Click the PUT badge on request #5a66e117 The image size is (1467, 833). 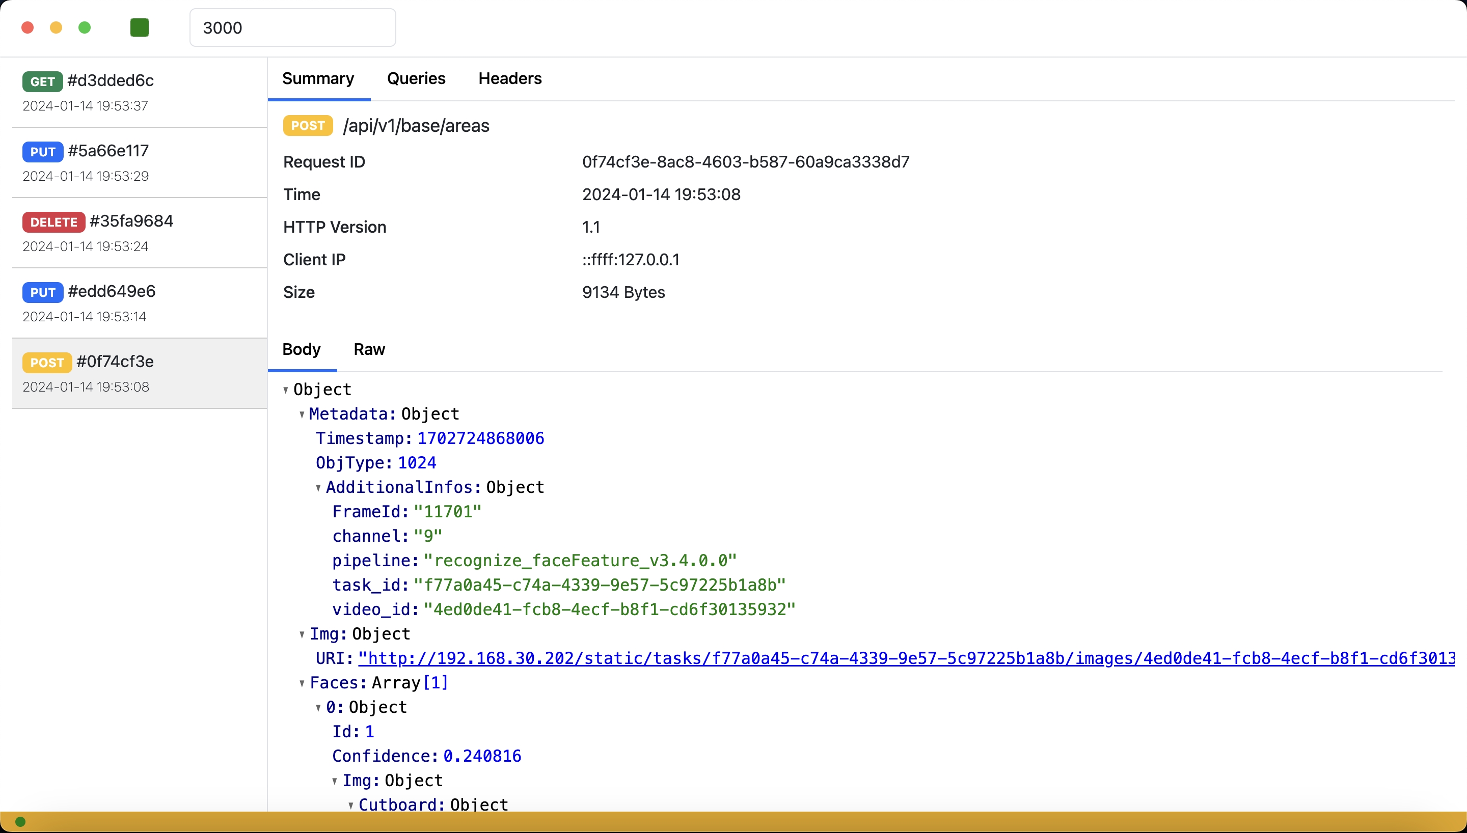[42, 152]
